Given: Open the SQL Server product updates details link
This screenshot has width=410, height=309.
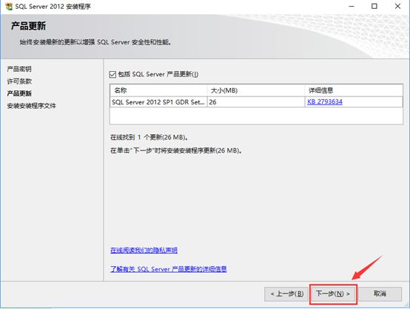Looking at the screenshot, I should pos(169,269).
